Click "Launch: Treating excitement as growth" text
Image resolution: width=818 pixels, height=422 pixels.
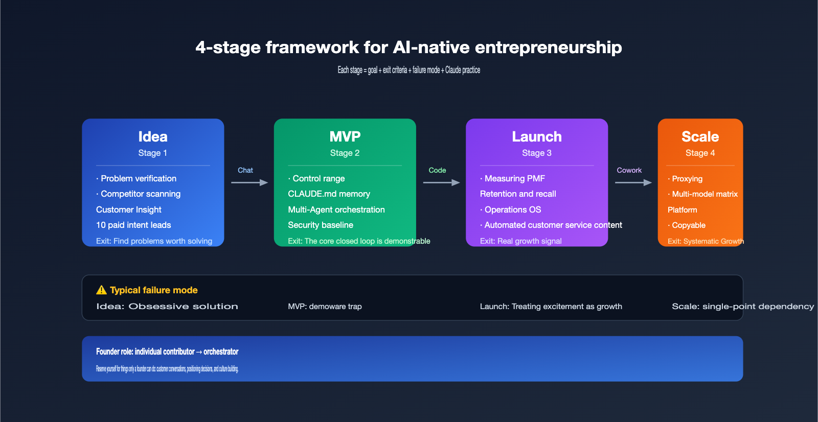551,307
